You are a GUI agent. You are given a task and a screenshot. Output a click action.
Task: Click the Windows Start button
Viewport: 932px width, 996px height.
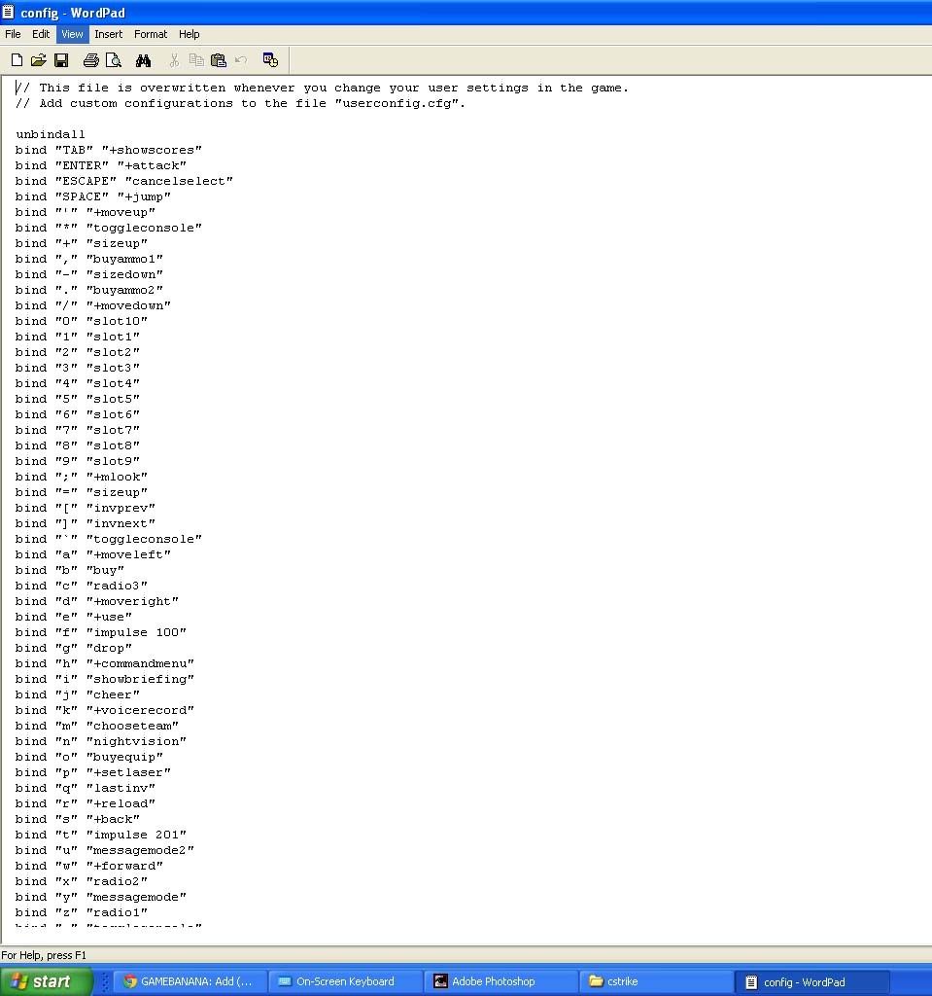click(46, 981)
